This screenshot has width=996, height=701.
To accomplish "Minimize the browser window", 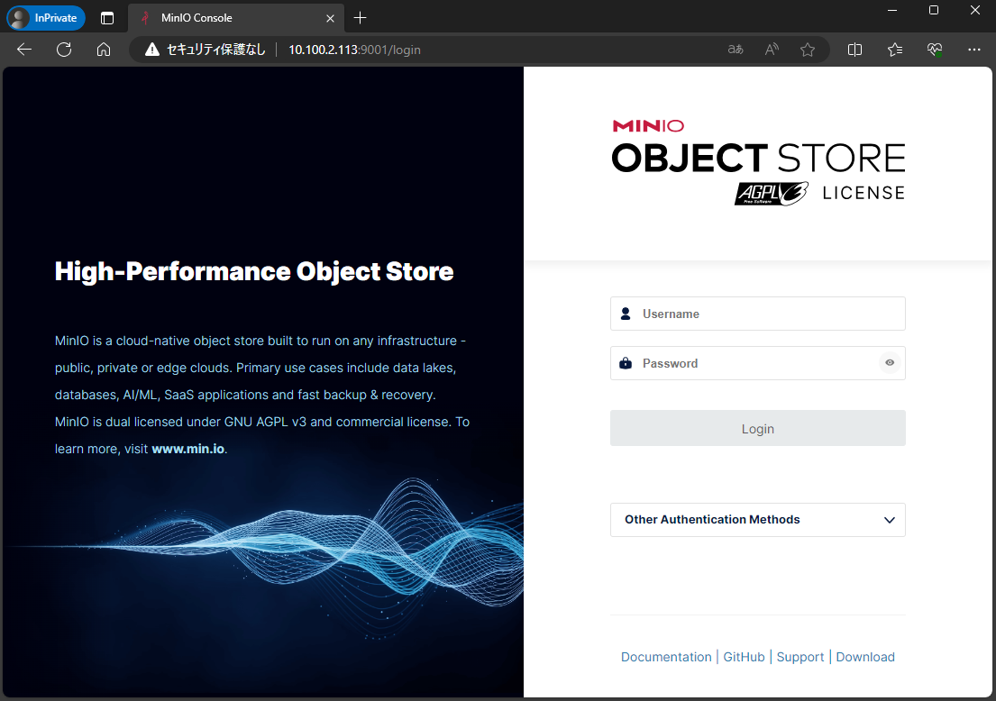I will click(892, 10).
